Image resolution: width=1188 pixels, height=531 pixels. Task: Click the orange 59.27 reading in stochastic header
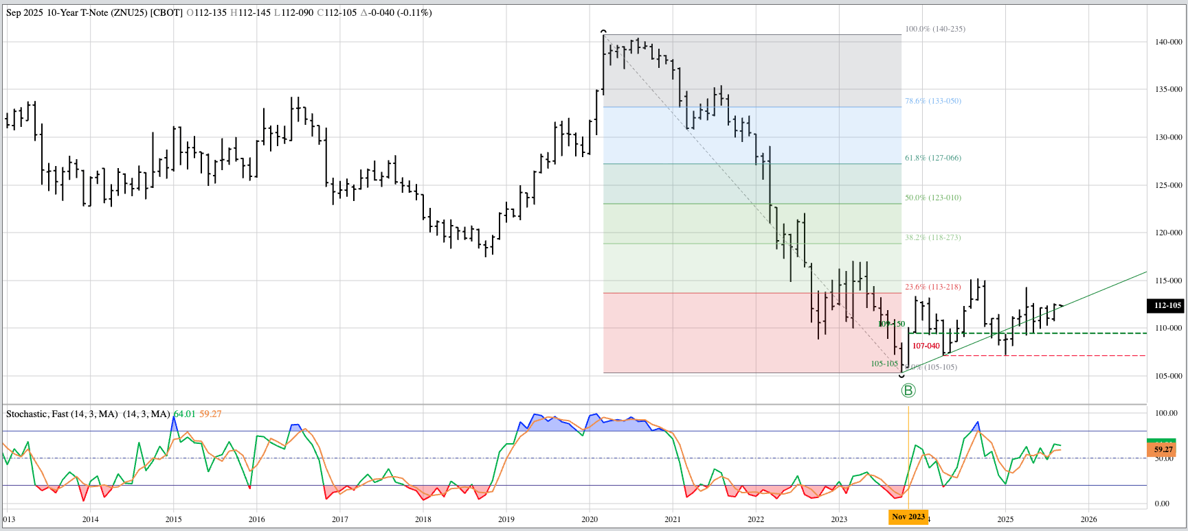point(210,414)
